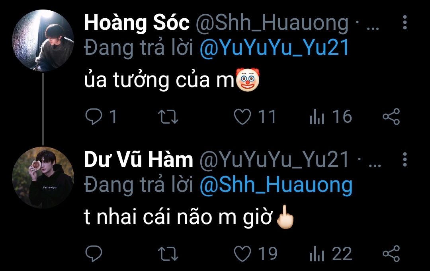Retweet Hoàng Sóc's tweet
Screen dimensions: 430x271
coord(168,117)
